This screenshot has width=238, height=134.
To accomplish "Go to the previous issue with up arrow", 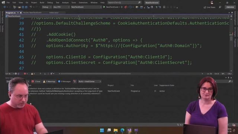I will click(x=41, y=74).
